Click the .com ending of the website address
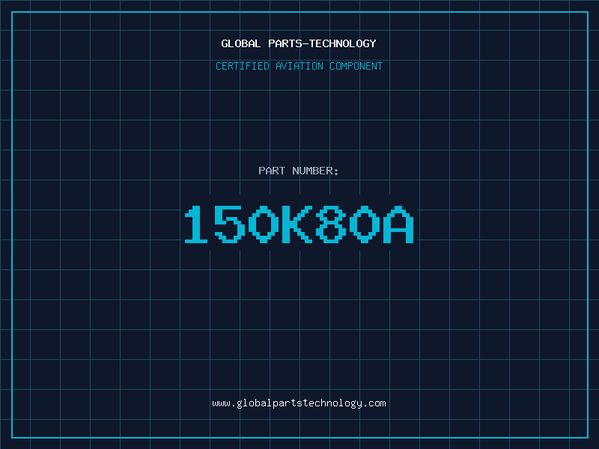The width and height of the screenshot is (599, 449). coord(375,403)
